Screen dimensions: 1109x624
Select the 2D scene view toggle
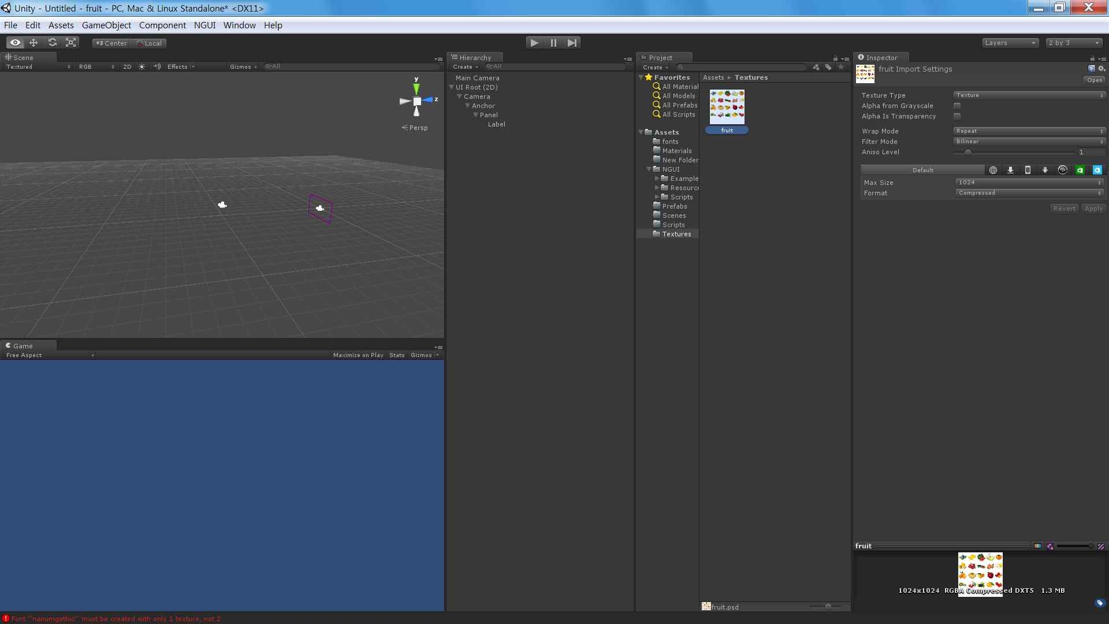click(127, 66)
